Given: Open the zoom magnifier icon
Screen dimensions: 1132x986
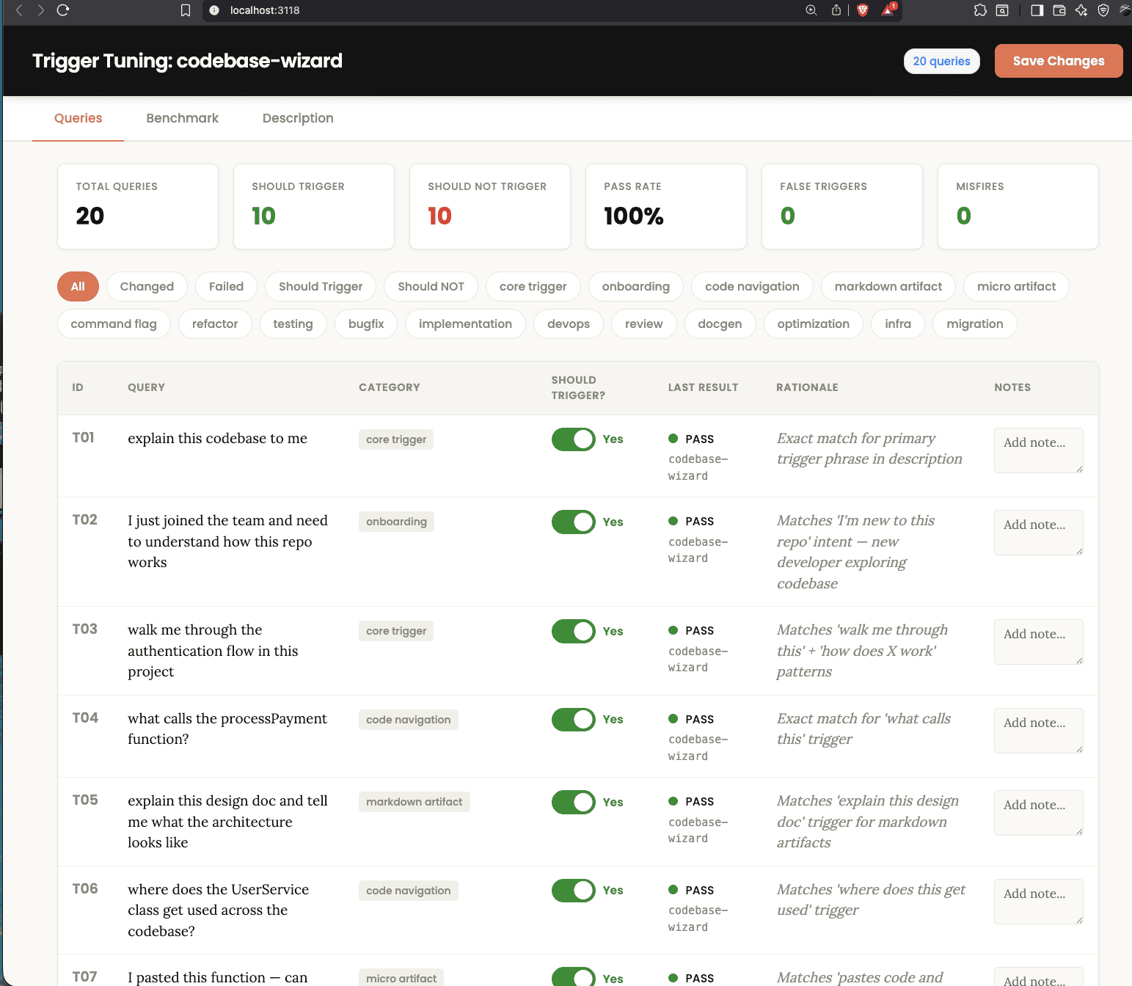Looking at the screenshot, I should 811,10.
